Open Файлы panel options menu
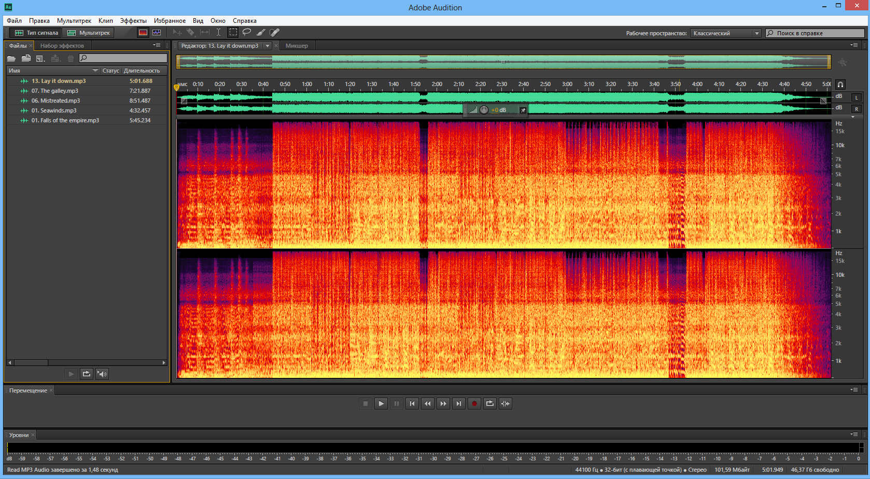The width and height of the screenshot is (870, 479). tap(157, 45)
